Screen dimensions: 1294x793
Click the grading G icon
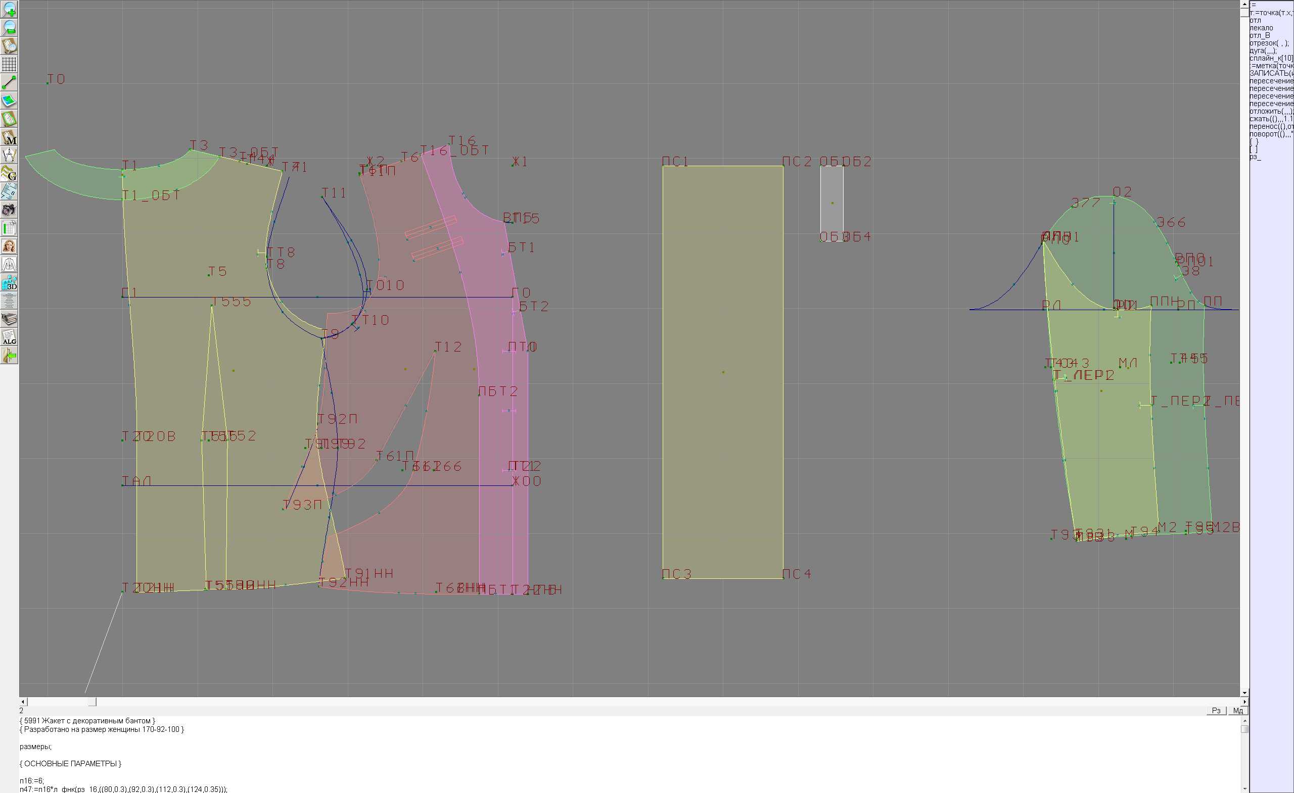coord(9,173)
